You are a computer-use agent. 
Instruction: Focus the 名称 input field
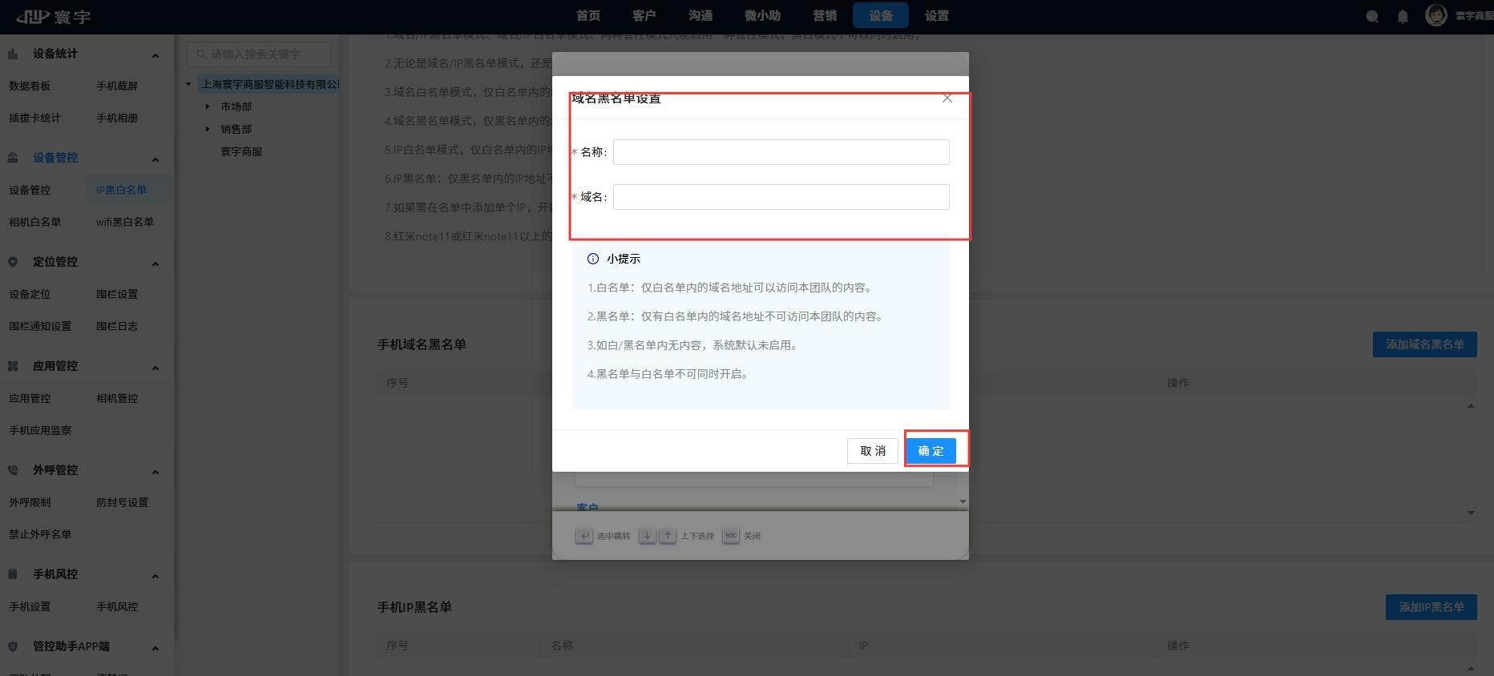pyautogui.click(x=781, y=152)
